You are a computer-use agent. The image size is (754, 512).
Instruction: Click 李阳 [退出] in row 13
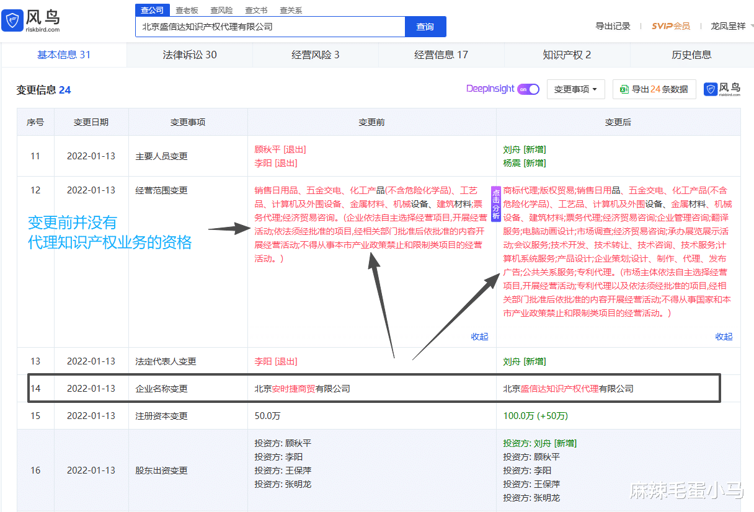tap(276, 361)
